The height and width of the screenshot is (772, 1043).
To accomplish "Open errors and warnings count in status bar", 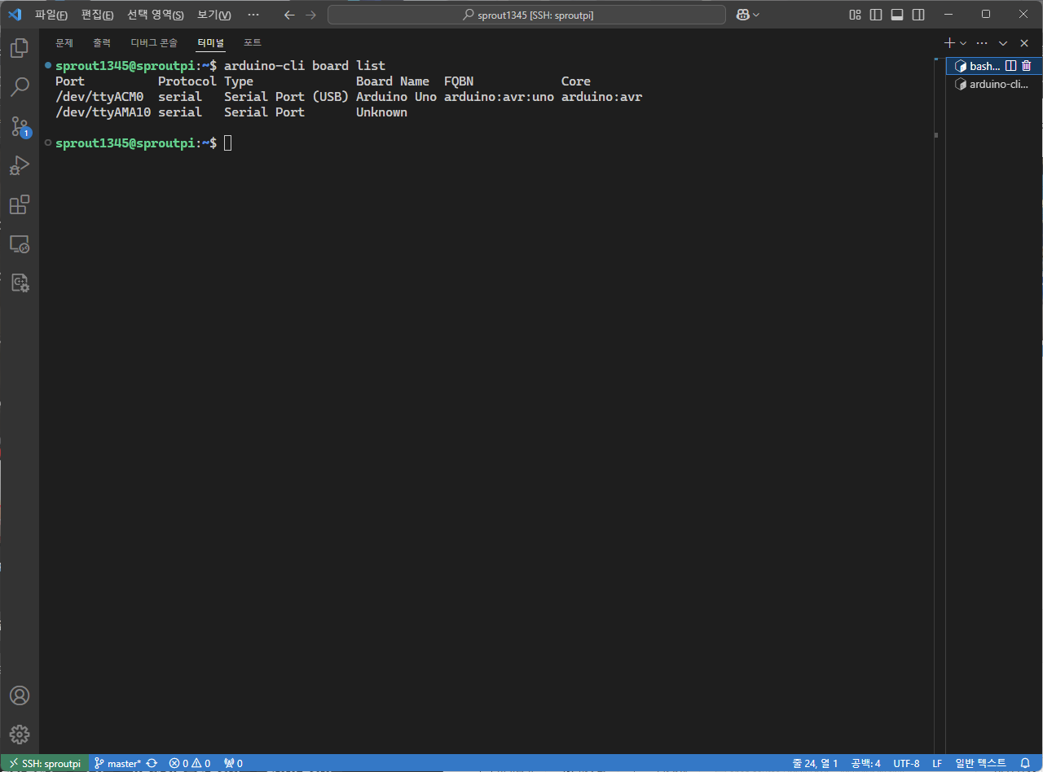I will [190, 763].
